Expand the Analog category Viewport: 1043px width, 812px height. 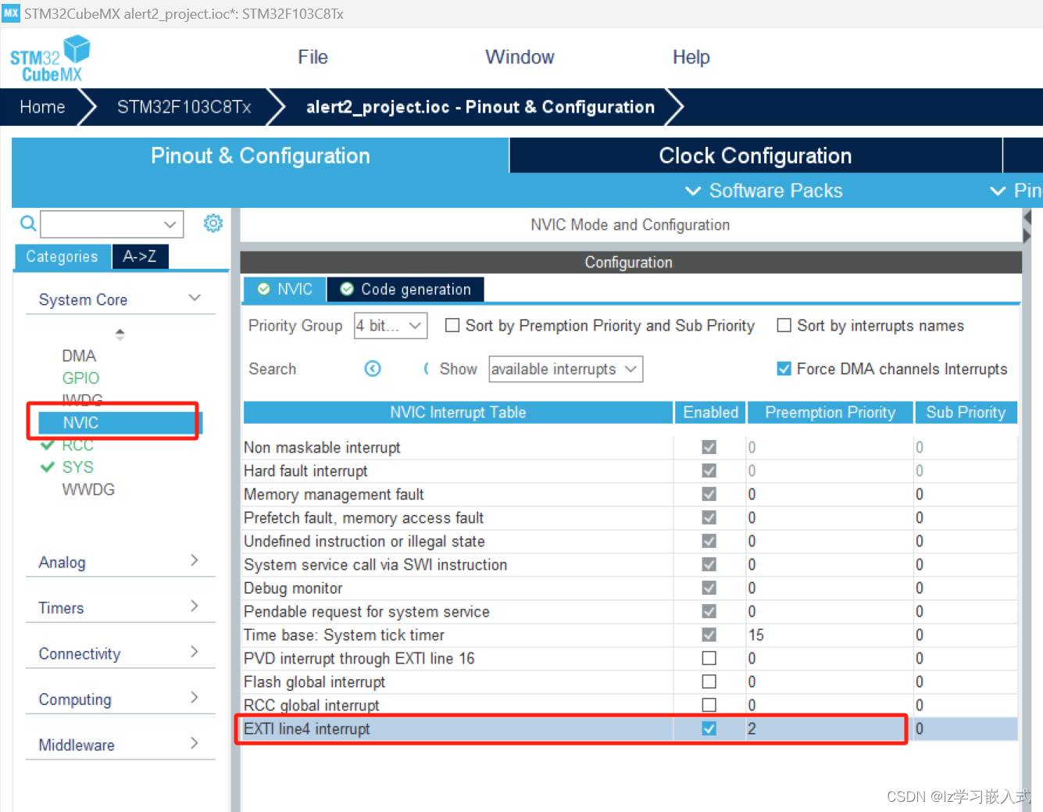click(120, 562)
